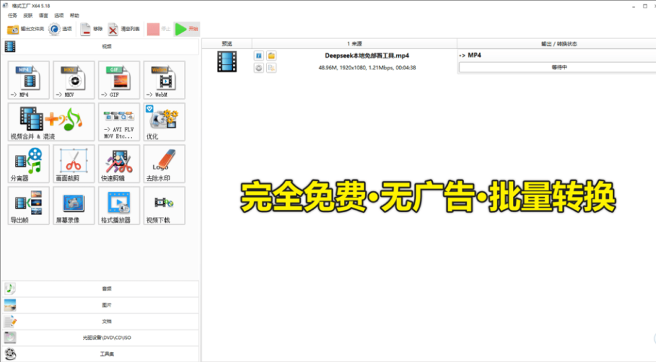Select the Deepseek本地免部署工具.mp4 file name

pos(367,56)
